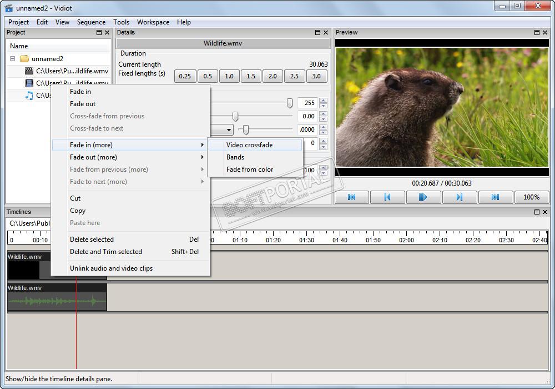This screenshot has width=555, height=389.
Task: Click the film strip icon in the Project tree
Action: [29, 83]
